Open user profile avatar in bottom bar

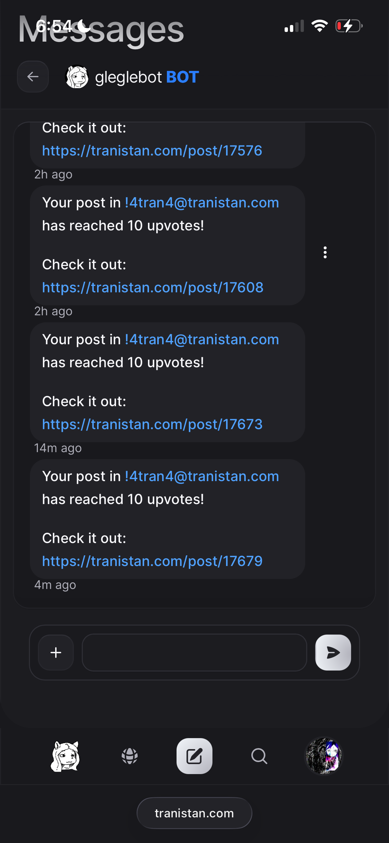(324, 756)
